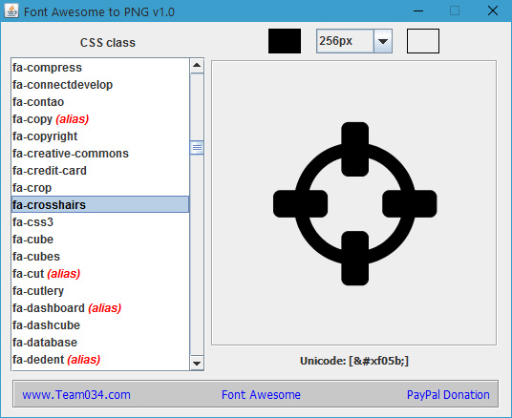Select the fa-copy alias entry
Viewport: 512px width, 418px height.
(100, 119)
